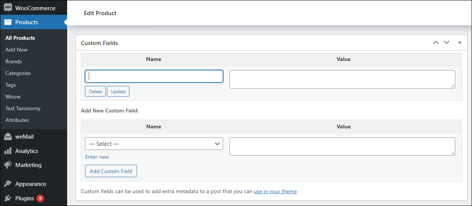Viewport: 472px width, 206px height.
Task: Click the Analytics bar chart icon
Action: [8, 151]
